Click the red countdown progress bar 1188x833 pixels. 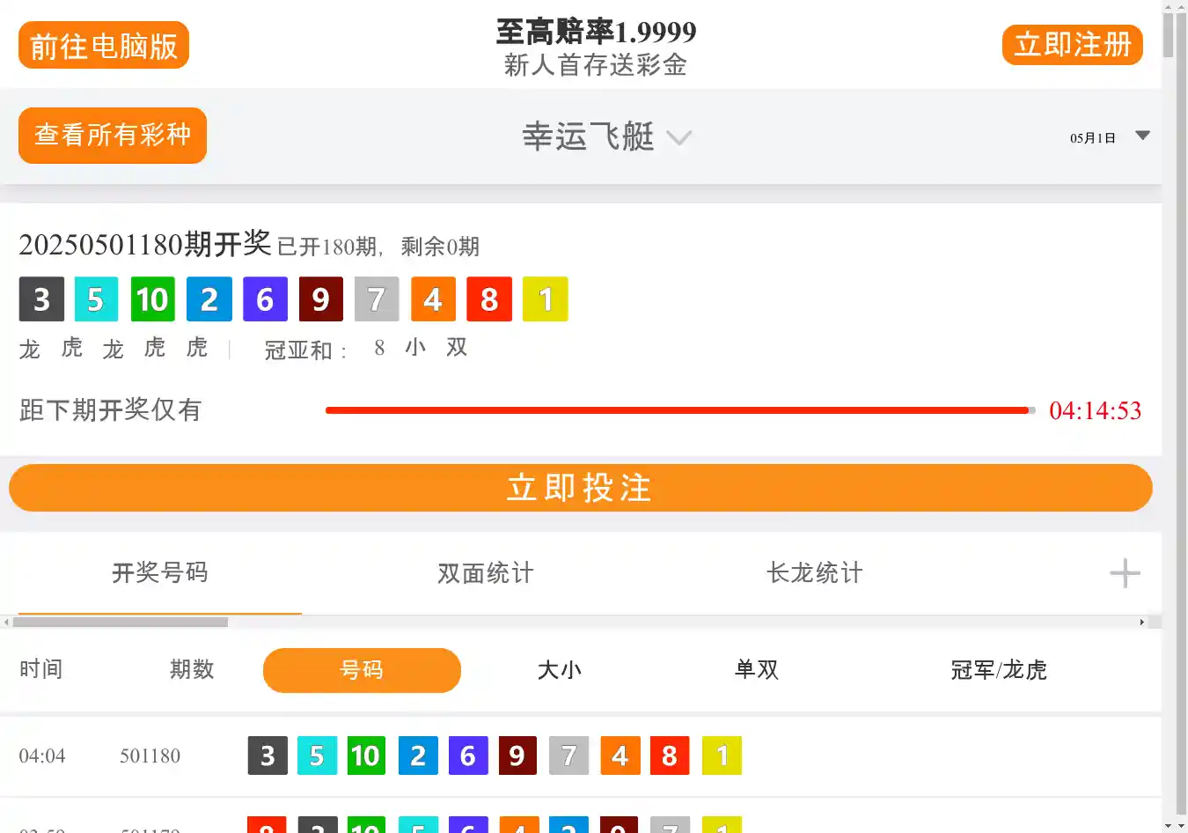click(678, 410)
